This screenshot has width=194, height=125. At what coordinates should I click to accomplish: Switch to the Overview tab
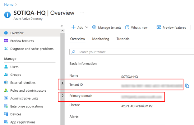click(78, 39)
